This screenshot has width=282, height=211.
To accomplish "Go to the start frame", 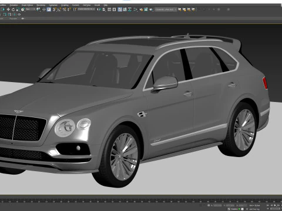I will click(268, 205).
